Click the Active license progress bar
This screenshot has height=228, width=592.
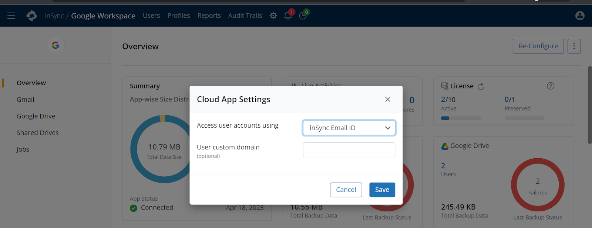coord(461,118)
